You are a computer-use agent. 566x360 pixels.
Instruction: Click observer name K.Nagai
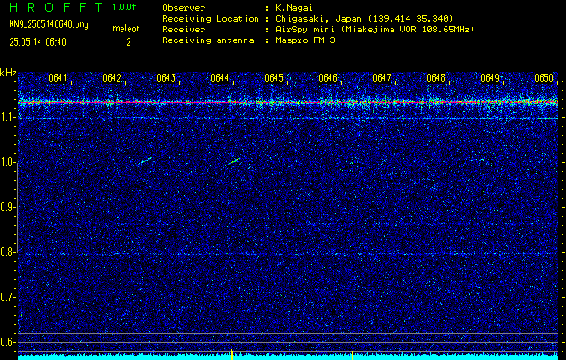294,8
